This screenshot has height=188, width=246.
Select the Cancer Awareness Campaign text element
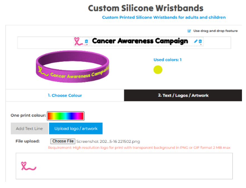[140, 41]
